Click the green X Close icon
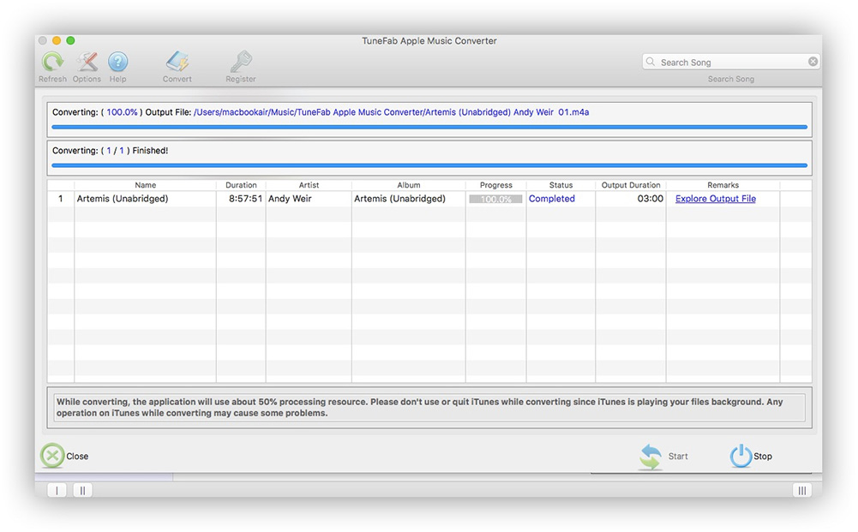This screenshot has height=532, width=858. [x=51, y=455]
